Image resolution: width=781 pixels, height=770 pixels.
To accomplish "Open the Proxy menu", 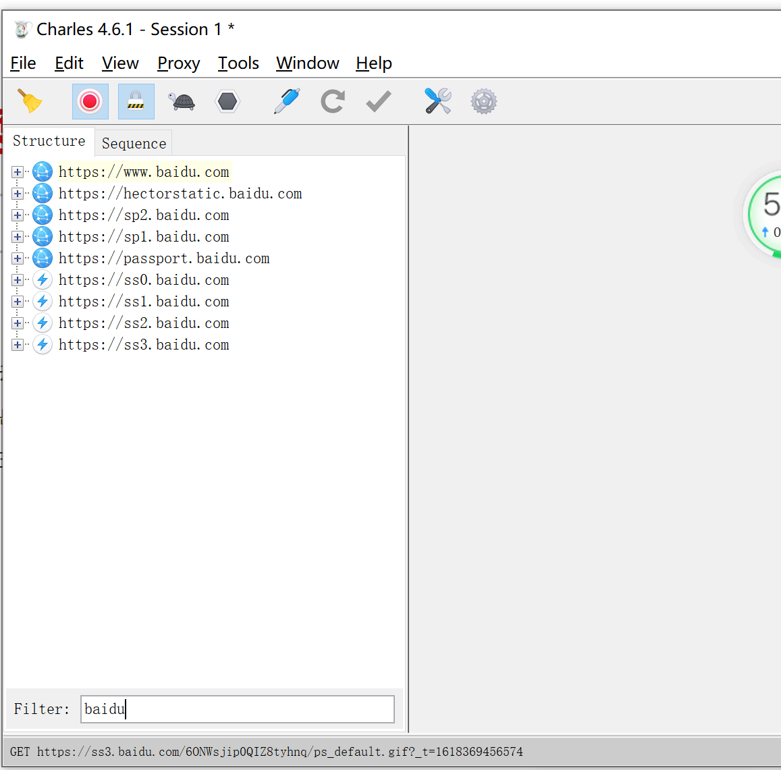I will click(x=178, y=63).
